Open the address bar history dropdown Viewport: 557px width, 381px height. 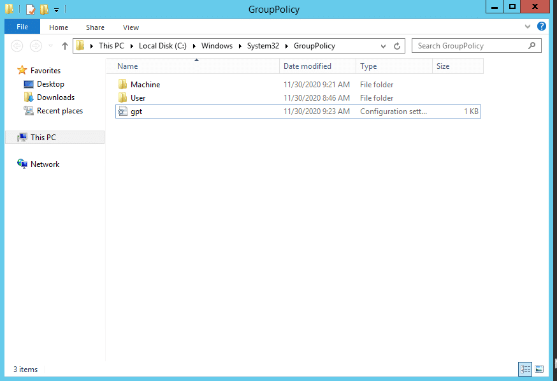383,46
